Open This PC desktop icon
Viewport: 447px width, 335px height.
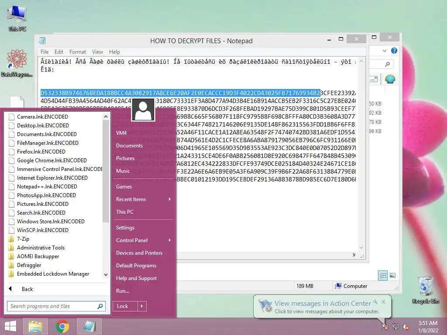coord(17,18)
